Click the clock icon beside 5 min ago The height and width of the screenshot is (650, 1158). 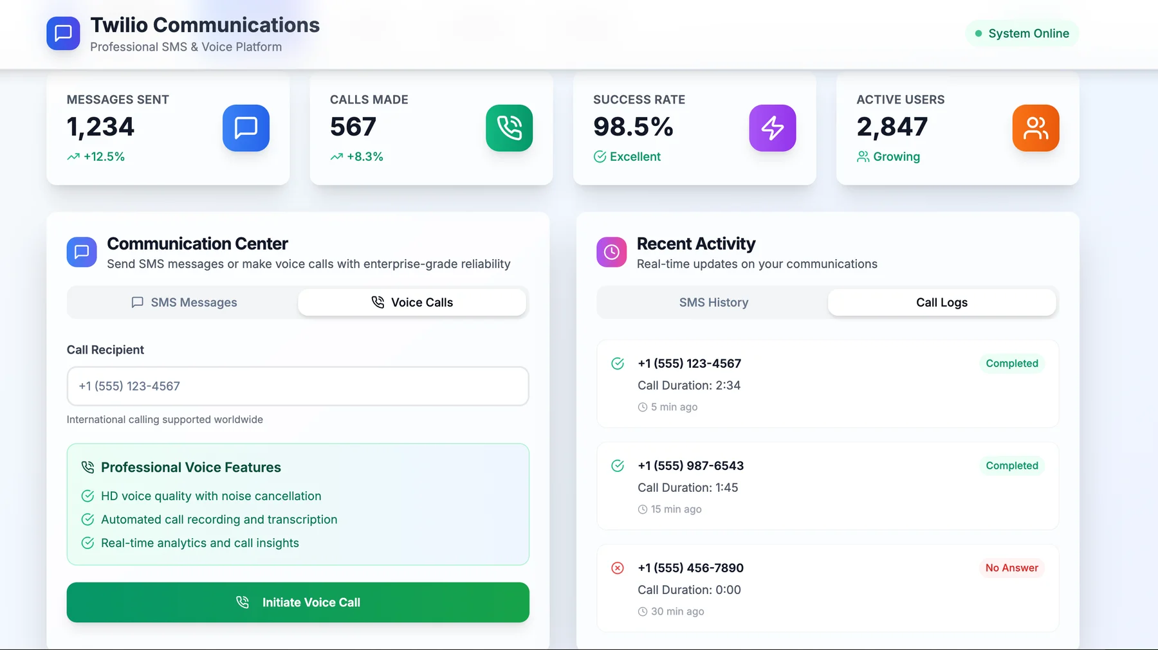click(642, 408)
